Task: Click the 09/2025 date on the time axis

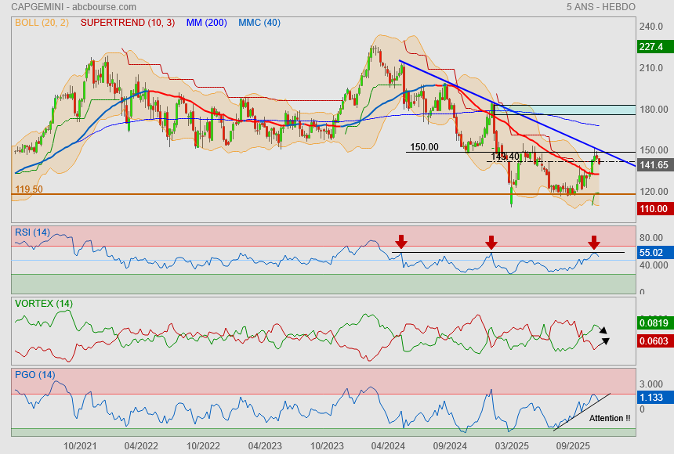Action: (573, 445)
